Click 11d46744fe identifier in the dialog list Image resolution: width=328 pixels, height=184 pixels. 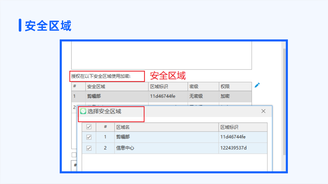(233, 137)
